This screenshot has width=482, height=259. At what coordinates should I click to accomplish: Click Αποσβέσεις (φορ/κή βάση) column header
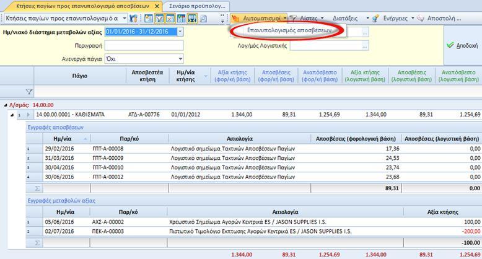[x=276, y=76]
